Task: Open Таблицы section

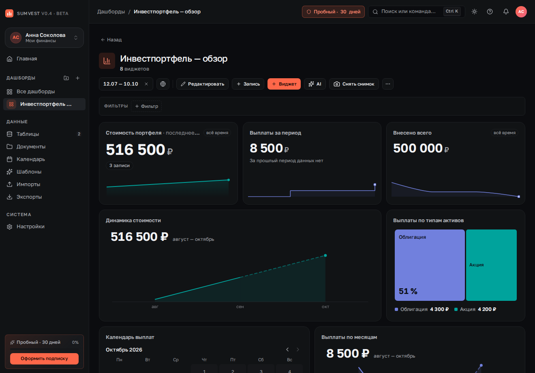Action: pyautogui.click(x=45, y=134)
